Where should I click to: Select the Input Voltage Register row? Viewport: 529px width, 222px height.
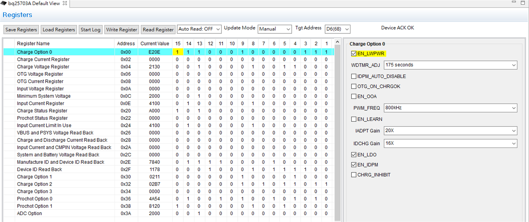[168, 89]
